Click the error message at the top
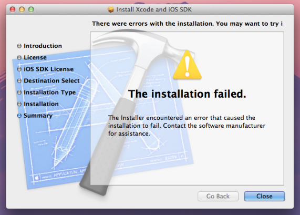 [x=187, y=24]
